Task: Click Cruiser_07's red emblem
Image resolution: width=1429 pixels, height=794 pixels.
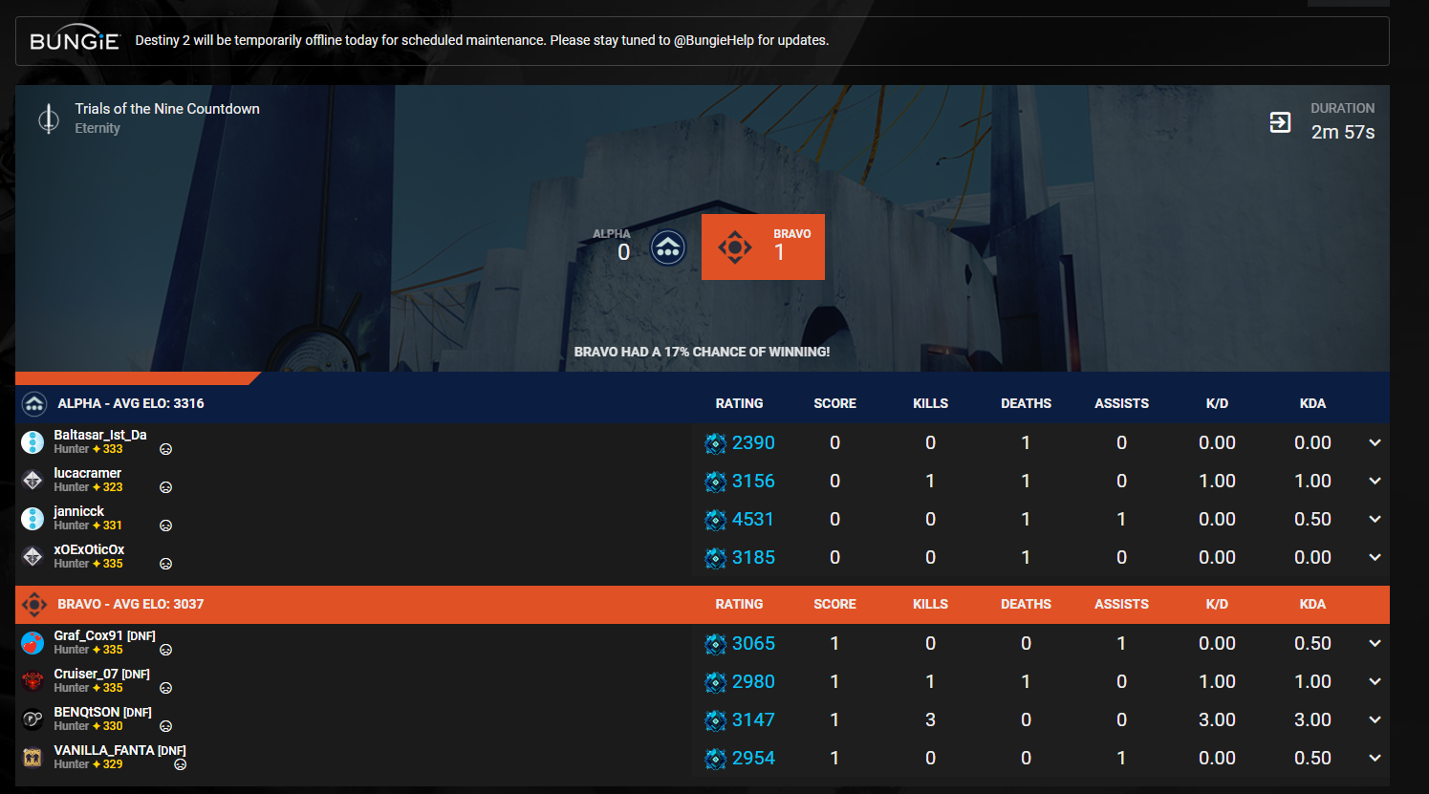Action: 32,681
